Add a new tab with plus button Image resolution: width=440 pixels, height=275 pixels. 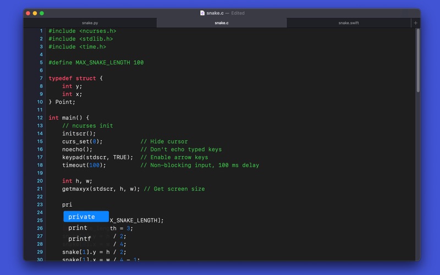(x=415, y=23)
